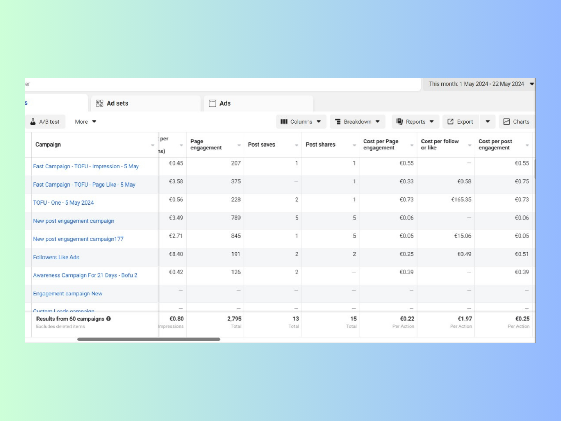This screenshot has height=421, width=561.
Task: Open Page engagement column menu arrow
Action: point(239,145)
